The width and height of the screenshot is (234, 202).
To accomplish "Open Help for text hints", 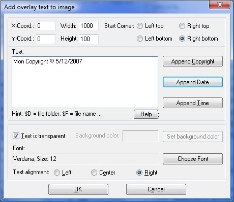I will click(x=146, y=114).
